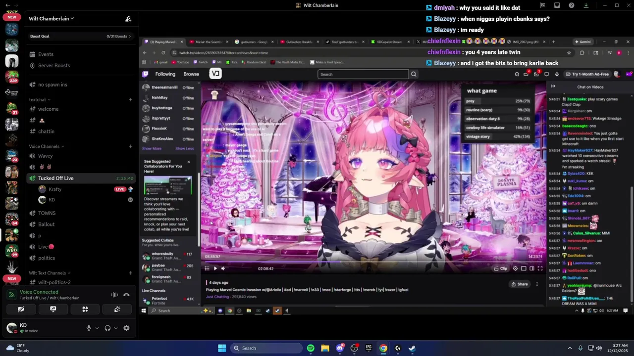Collapse the textchat category

(40, 99)
